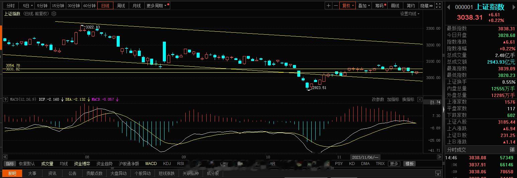Viewport: 517px width, 178px height.
Task: Open 更多 indicators list
Action: (x=394, y=164)
